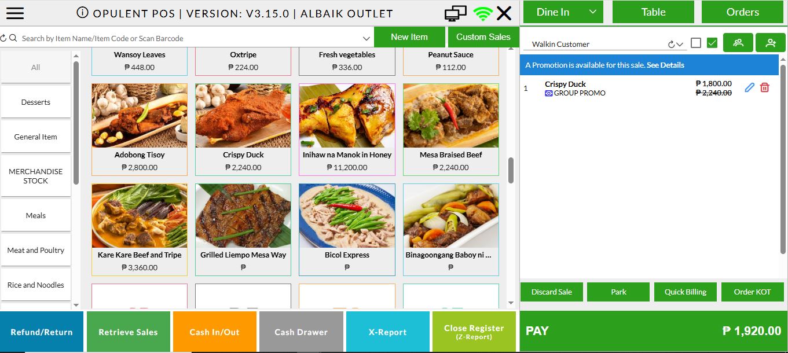Select the Meat and Poultry category

click(36, 250)
